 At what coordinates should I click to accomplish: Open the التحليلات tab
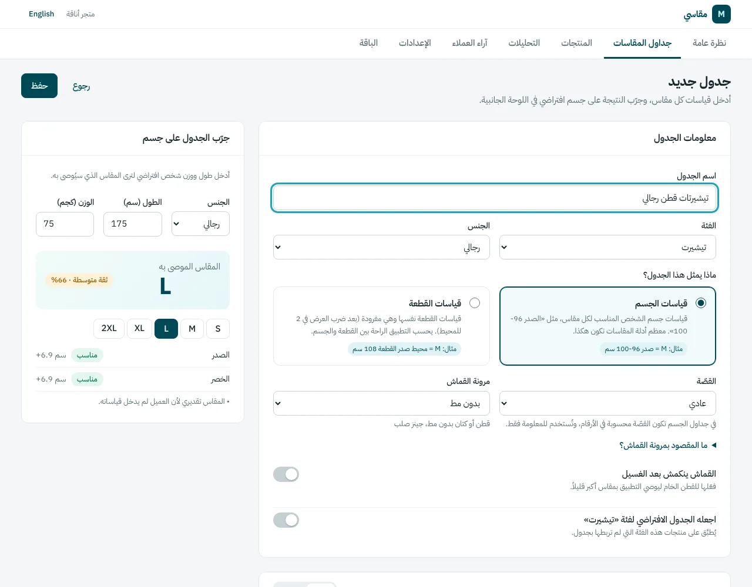524,43
